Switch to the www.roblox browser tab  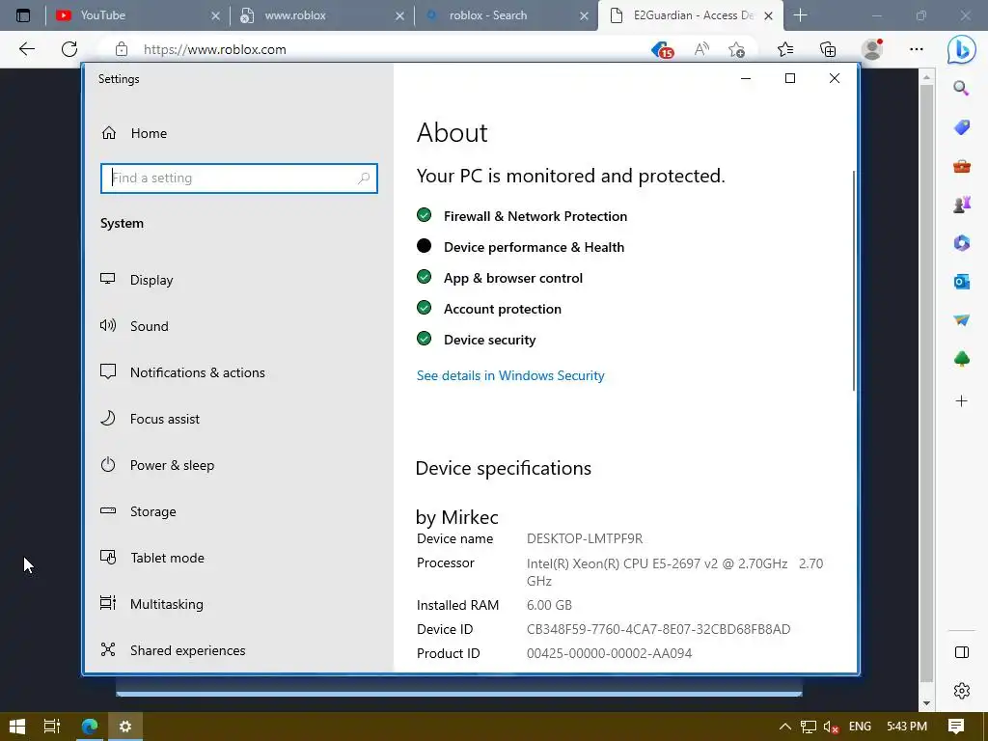coord(321,15)
